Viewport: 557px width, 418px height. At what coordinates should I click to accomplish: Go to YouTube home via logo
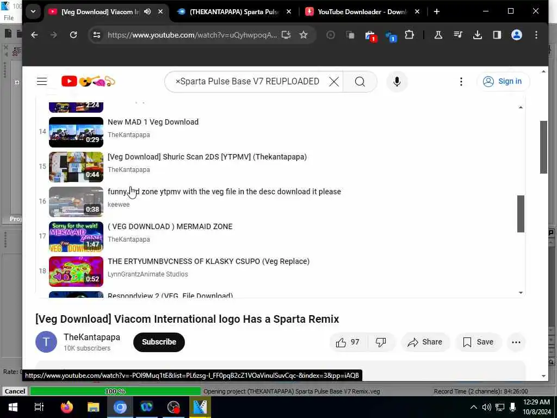coord(88,82)
